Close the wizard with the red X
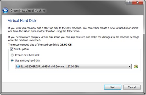The width and height of the screenshot is (146, 95). click(x=138, y=2)
